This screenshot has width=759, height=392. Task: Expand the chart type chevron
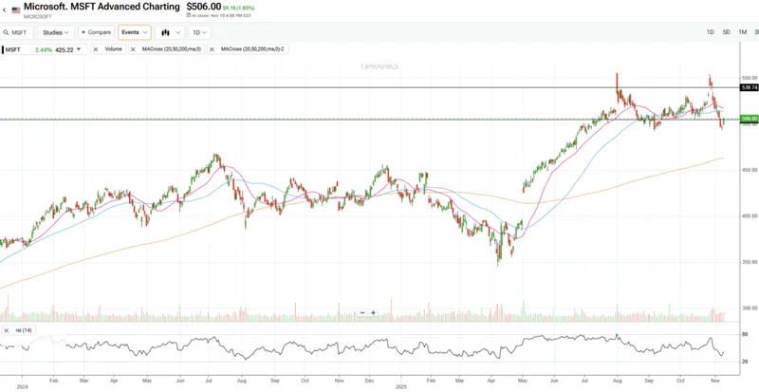(x=178, y=32)
